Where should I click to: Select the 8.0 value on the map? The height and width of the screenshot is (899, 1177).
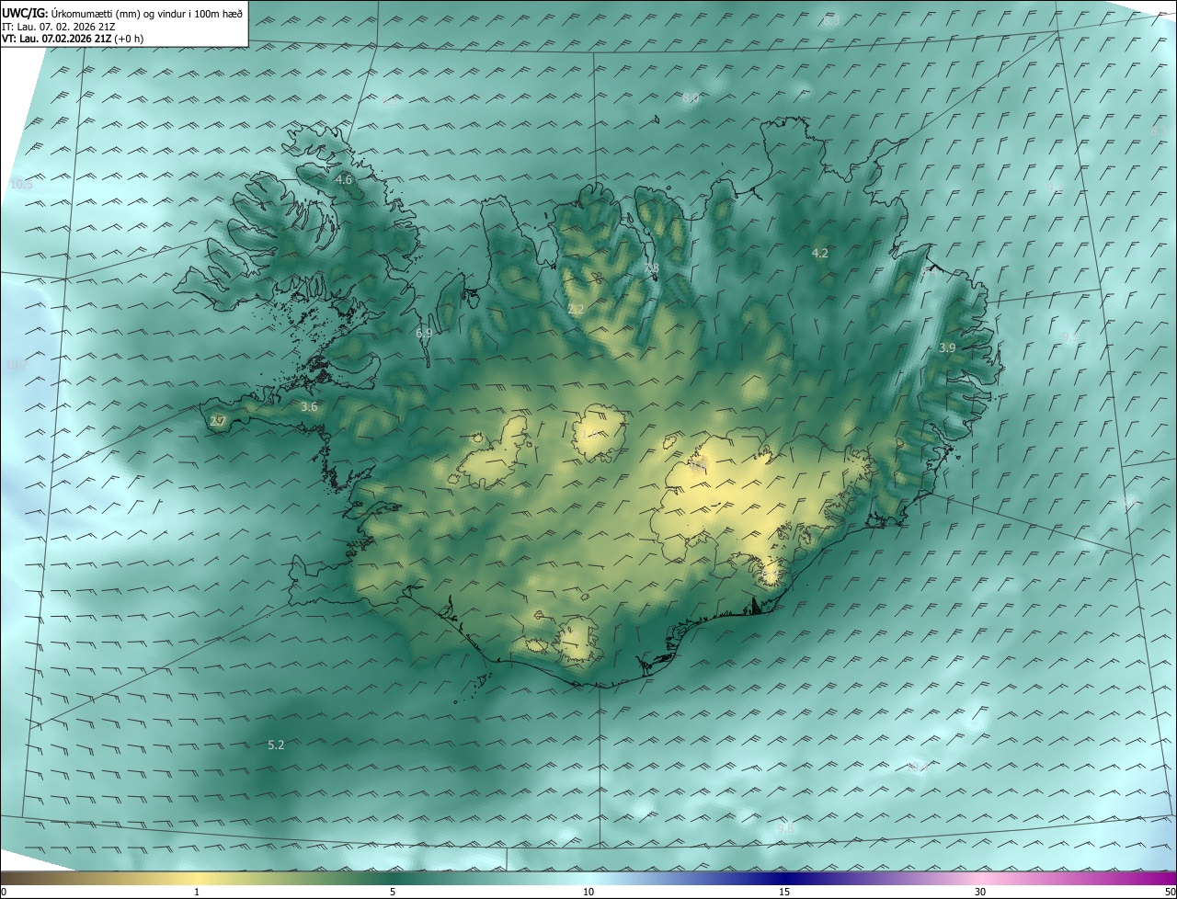691,97
